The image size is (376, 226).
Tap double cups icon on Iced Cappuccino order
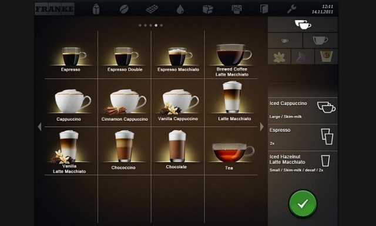327,107
